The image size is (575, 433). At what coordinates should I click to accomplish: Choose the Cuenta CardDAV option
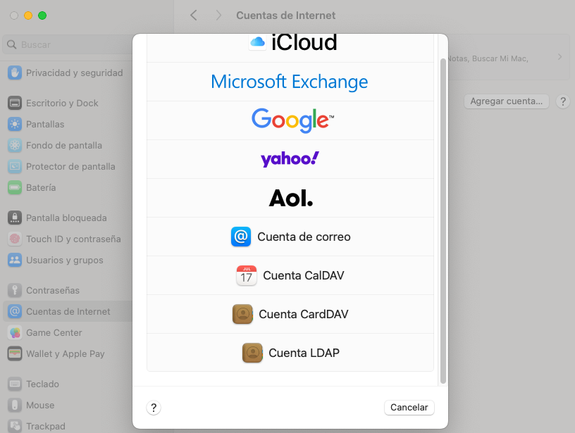pyautogui.click(x=290, y=314)
